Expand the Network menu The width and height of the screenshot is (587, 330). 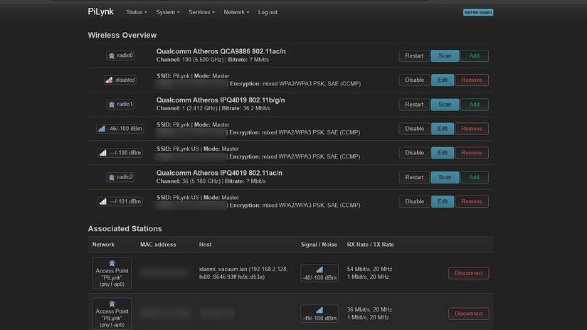[x=236, y=12]
